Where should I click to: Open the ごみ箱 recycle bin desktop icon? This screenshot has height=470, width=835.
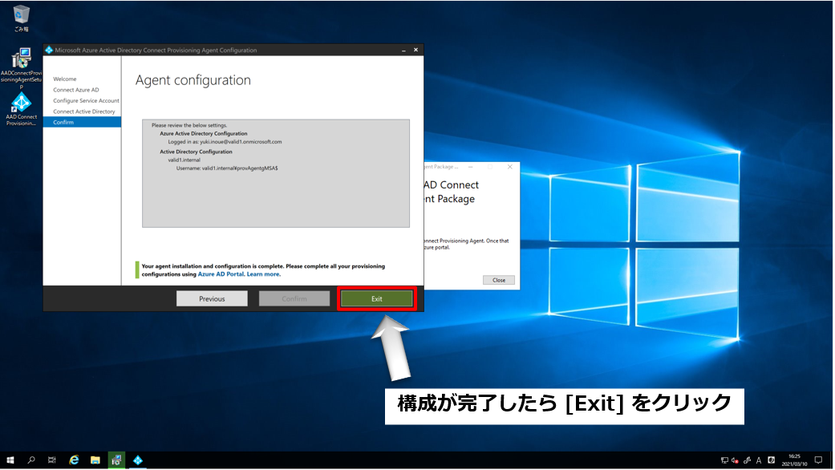point(22,18)
